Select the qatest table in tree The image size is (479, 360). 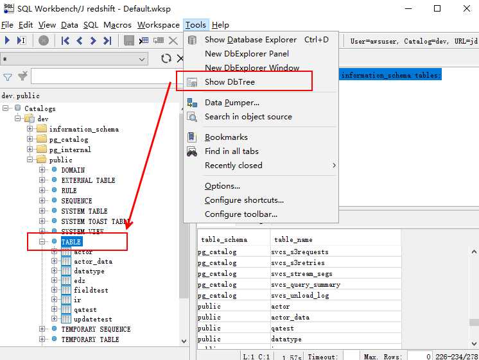(85, 309)
